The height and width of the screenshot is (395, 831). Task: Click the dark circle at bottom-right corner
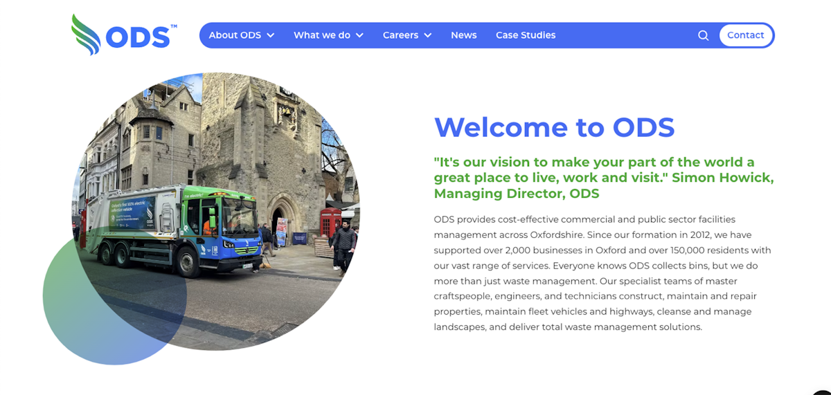[823, 393]
